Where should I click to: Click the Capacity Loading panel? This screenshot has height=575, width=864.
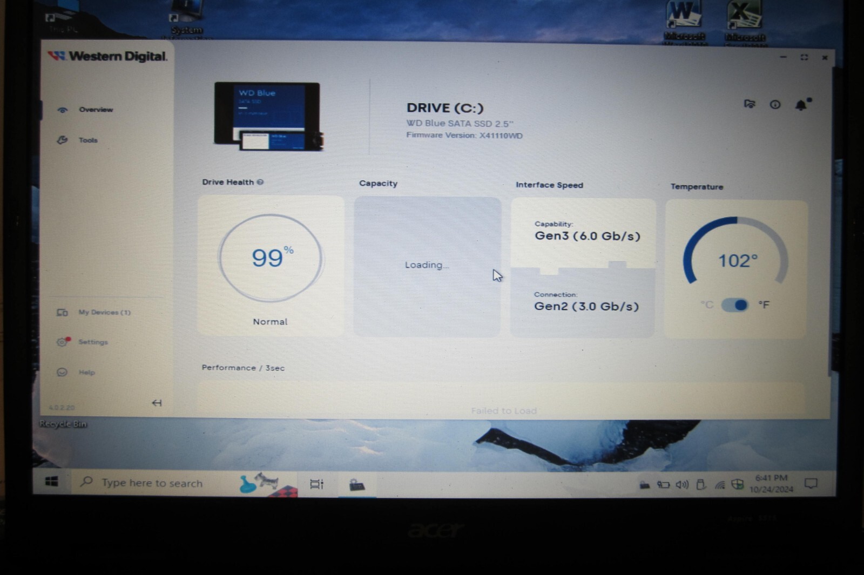click(427, 266)
